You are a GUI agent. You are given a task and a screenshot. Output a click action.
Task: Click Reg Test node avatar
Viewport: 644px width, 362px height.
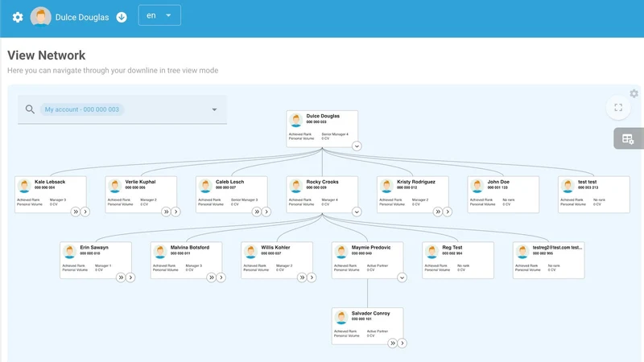coord(431,251)
